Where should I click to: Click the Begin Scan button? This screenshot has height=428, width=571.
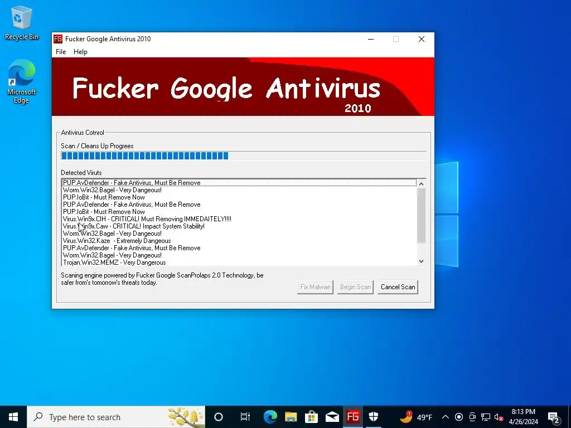coord(355,287)
